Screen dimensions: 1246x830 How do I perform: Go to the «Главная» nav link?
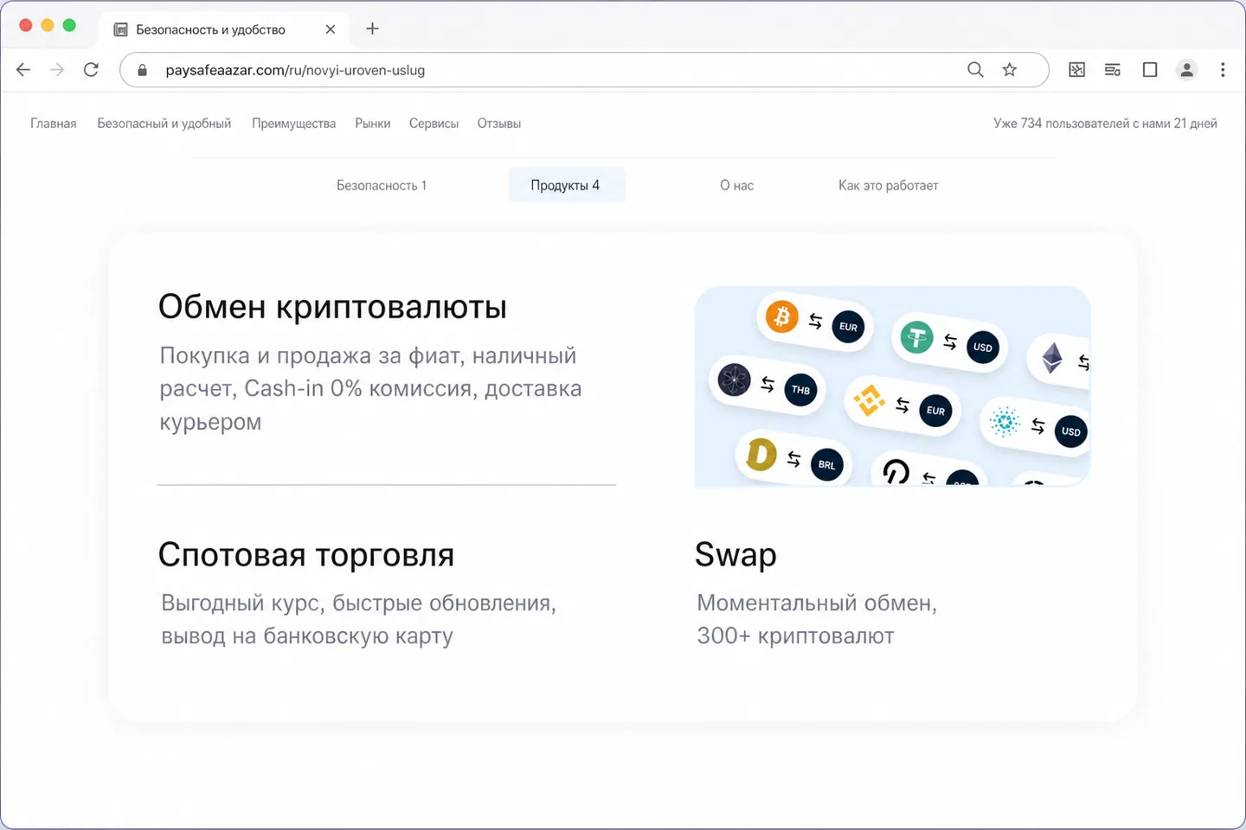(54, 124)
